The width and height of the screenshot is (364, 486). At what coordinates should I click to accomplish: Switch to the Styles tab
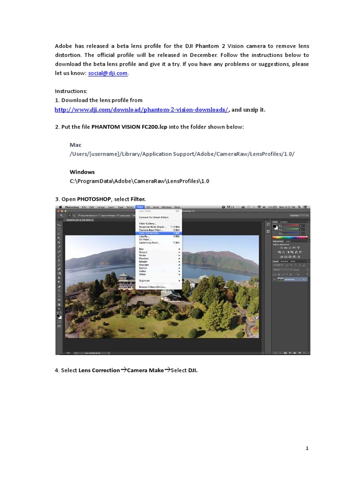[x=288, y=241]
